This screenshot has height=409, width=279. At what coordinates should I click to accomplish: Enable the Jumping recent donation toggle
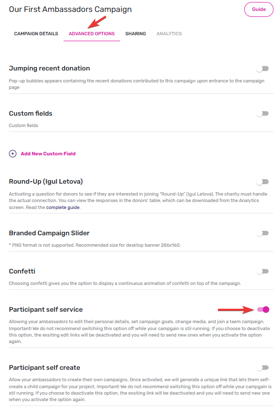(262, 68)
